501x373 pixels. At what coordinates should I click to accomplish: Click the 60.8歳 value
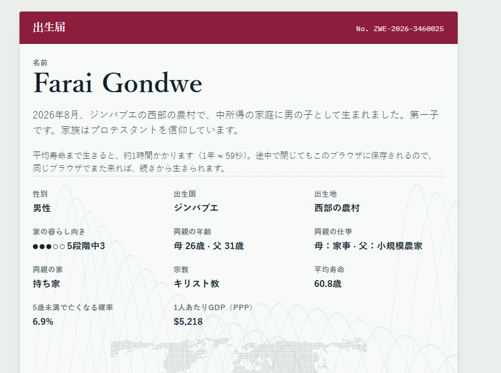[328, 283]
